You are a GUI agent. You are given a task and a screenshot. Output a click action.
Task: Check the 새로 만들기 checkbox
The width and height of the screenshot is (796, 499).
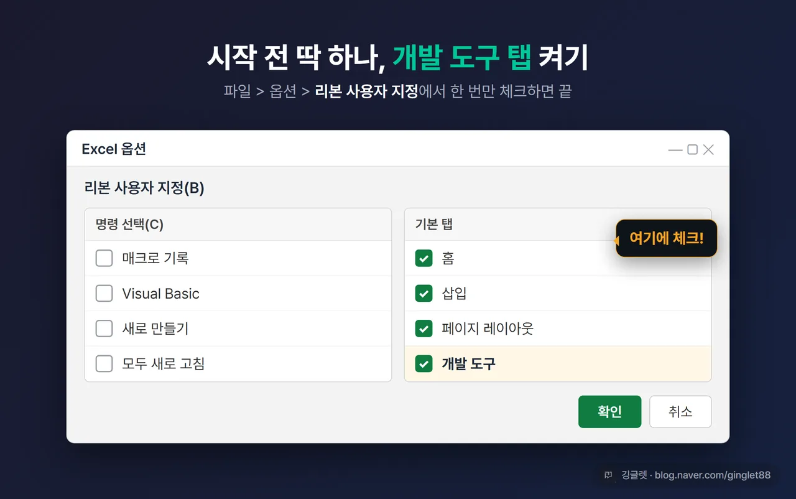pos(104,329)
